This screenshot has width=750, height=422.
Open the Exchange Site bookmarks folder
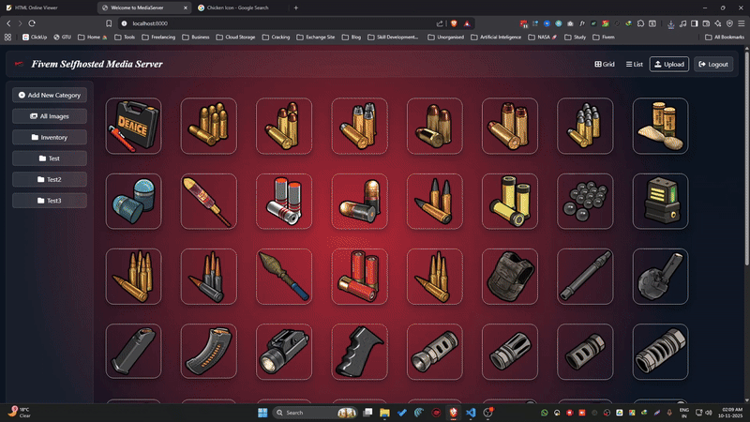pos(316,37)
